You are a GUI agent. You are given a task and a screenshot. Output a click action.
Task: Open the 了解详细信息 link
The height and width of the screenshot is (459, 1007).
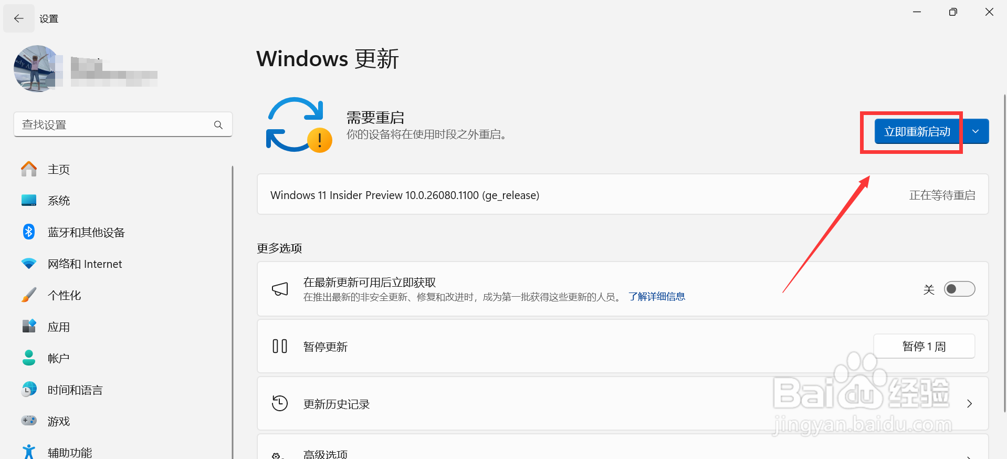[x=657, y=297]
